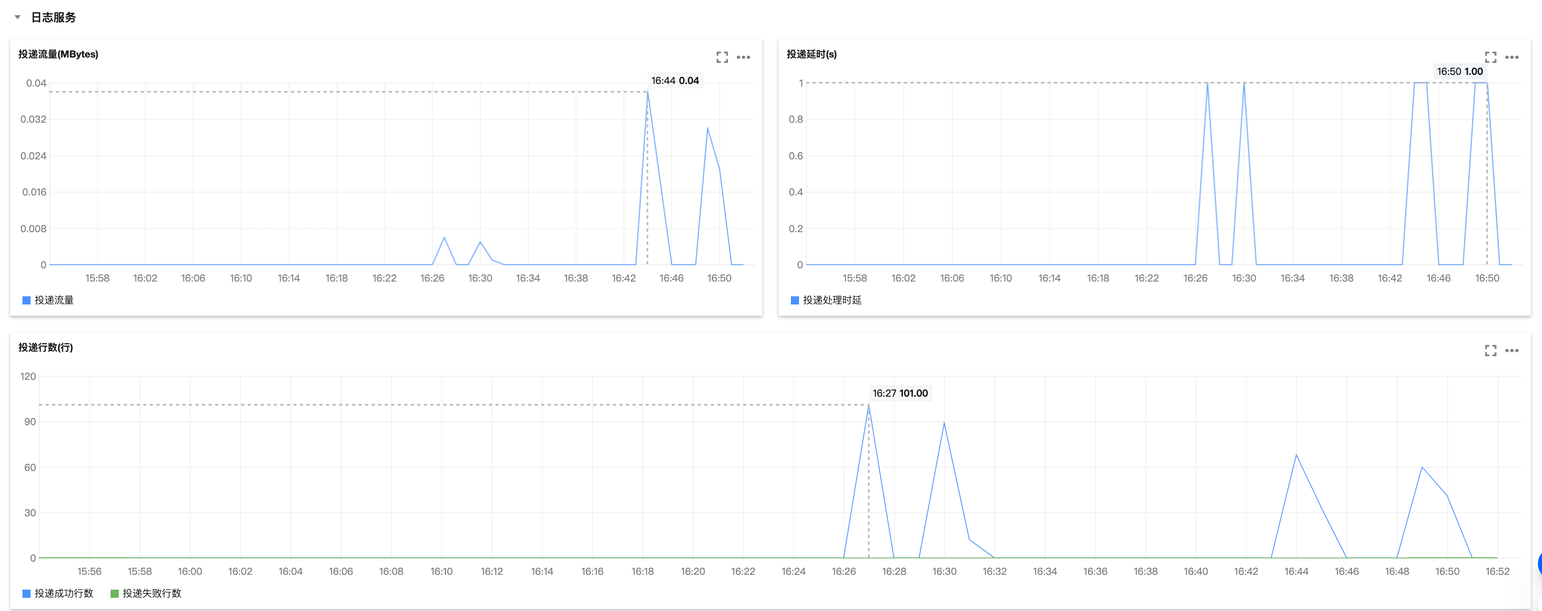Toggle 投递处理时延 legend series visibility

832,300
